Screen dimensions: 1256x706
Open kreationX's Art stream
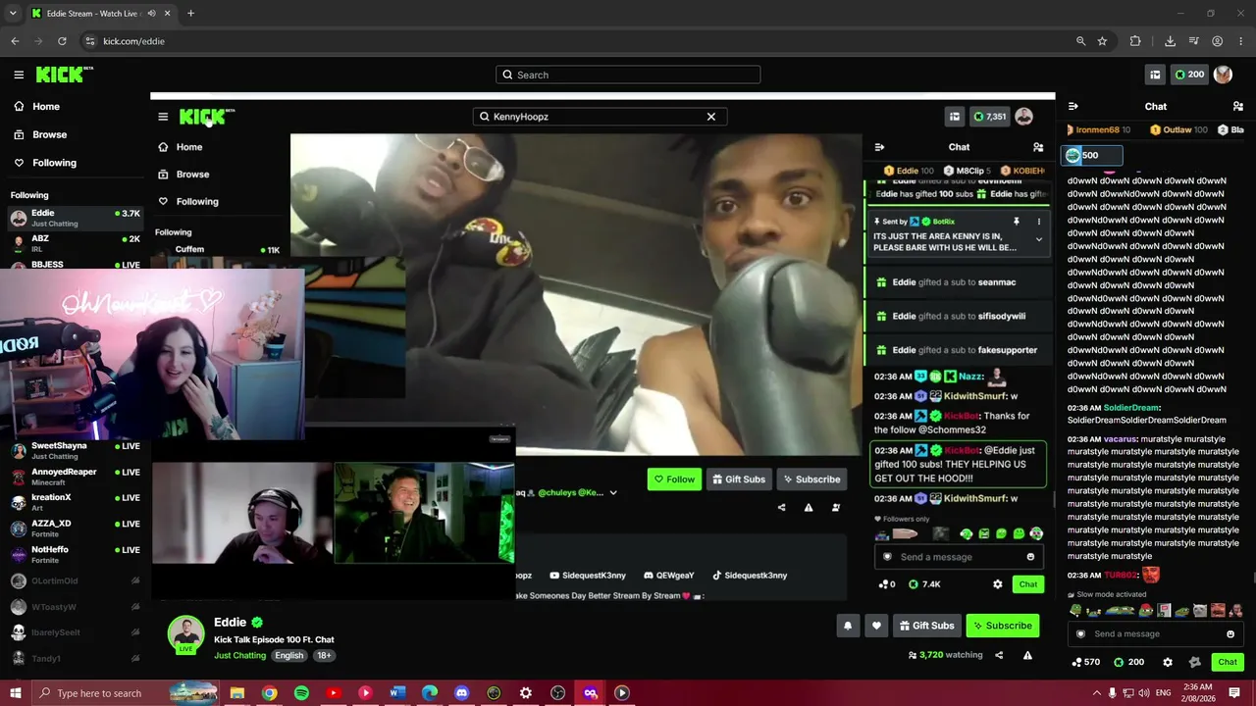(74, 502)
